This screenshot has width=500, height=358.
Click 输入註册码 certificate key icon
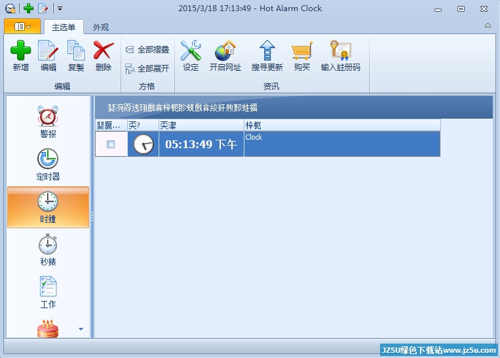coord(341,50)
